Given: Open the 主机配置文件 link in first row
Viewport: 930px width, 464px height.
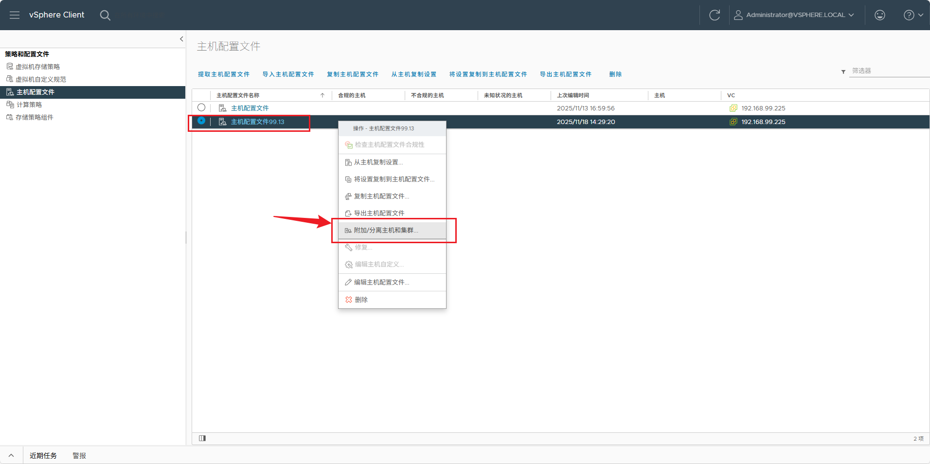Looking at the screenshot, I should (250, 108).
